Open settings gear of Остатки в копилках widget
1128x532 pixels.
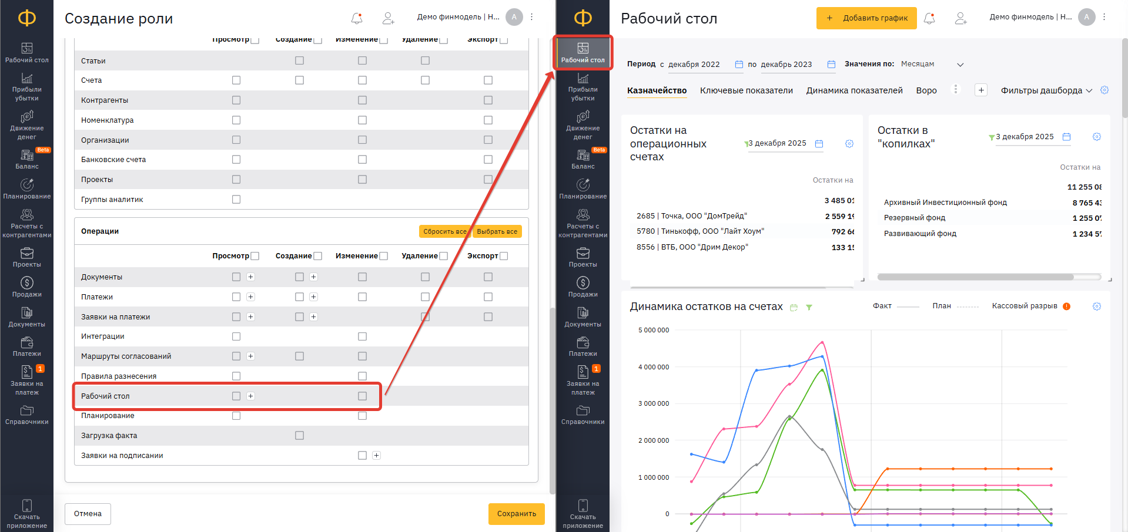pos(1096,137)
